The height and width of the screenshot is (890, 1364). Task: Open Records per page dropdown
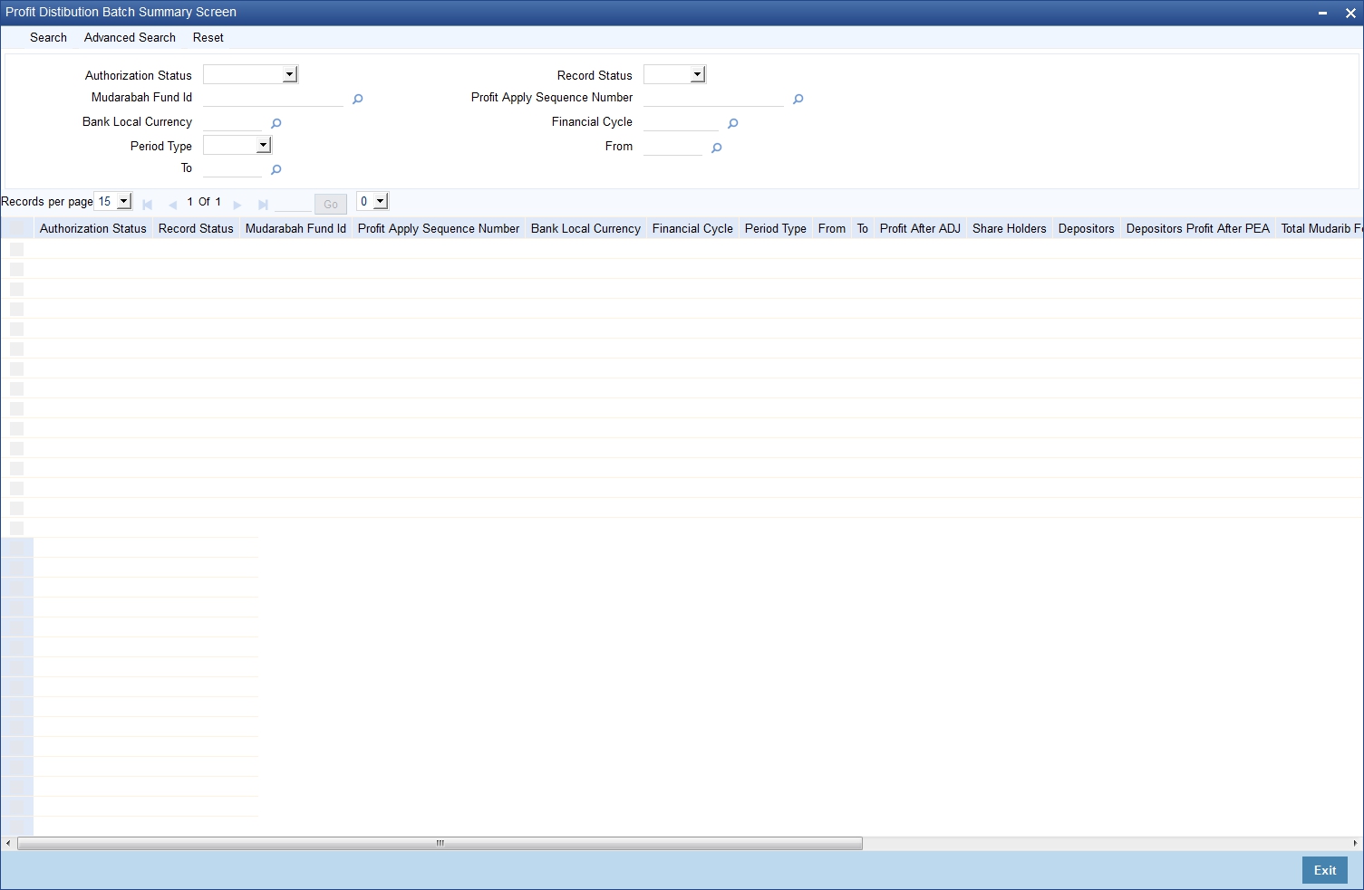coord(113,201)
